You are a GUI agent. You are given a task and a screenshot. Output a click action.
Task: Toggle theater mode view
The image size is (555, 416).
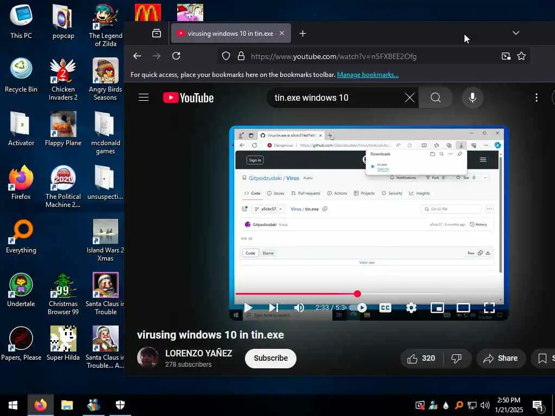pos(463,308)
